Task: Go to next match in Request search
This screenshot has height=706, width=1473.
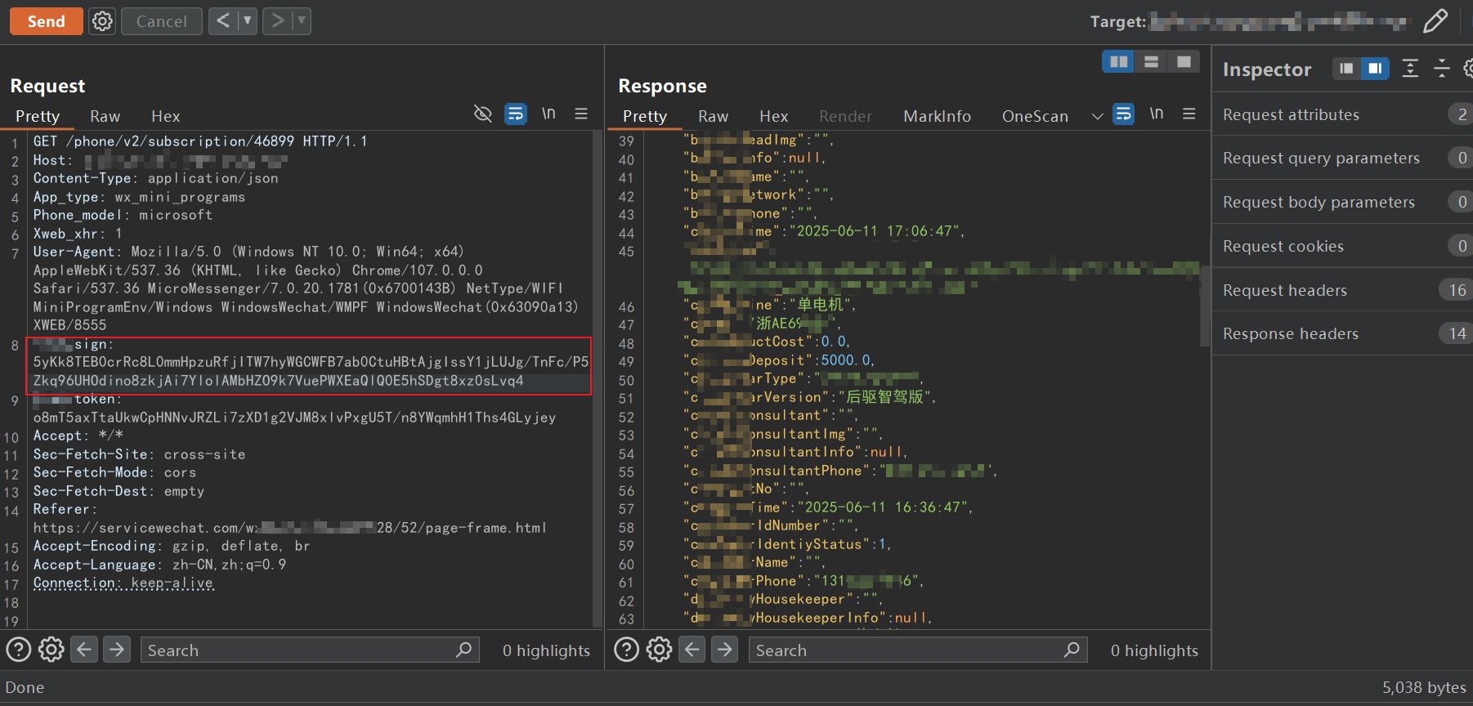Action: pos(117,650)
